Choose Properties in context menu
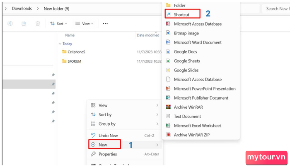 coord(125,154)
